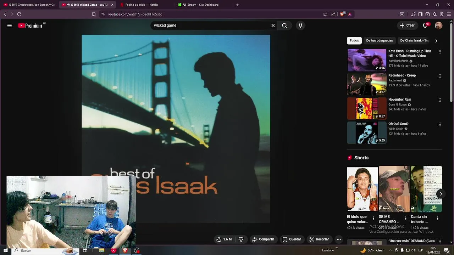
Task: Reload the current page
Action: click(x=19, y=14)
